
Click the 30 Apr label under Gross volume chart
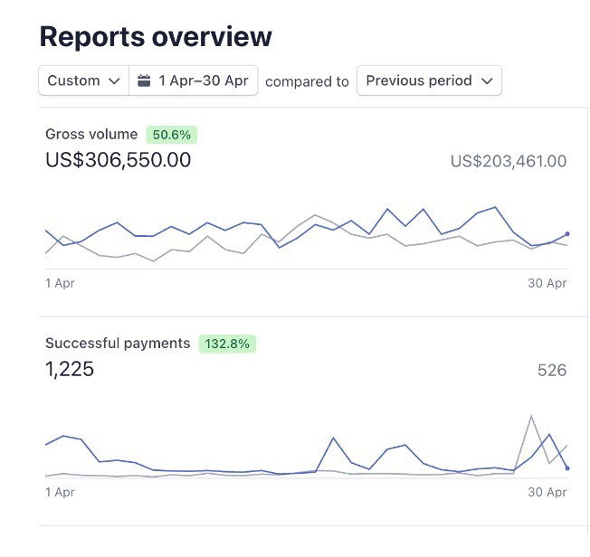click(x=547, y=283)
